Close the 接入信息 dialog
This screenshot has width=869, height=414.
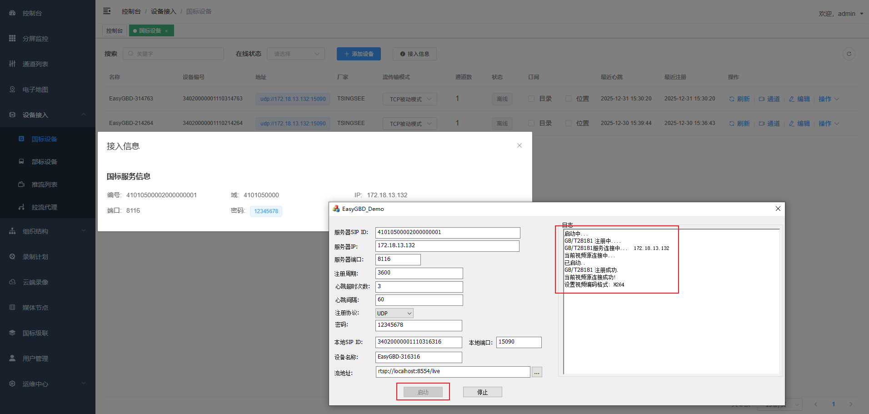tap(519, 145)
